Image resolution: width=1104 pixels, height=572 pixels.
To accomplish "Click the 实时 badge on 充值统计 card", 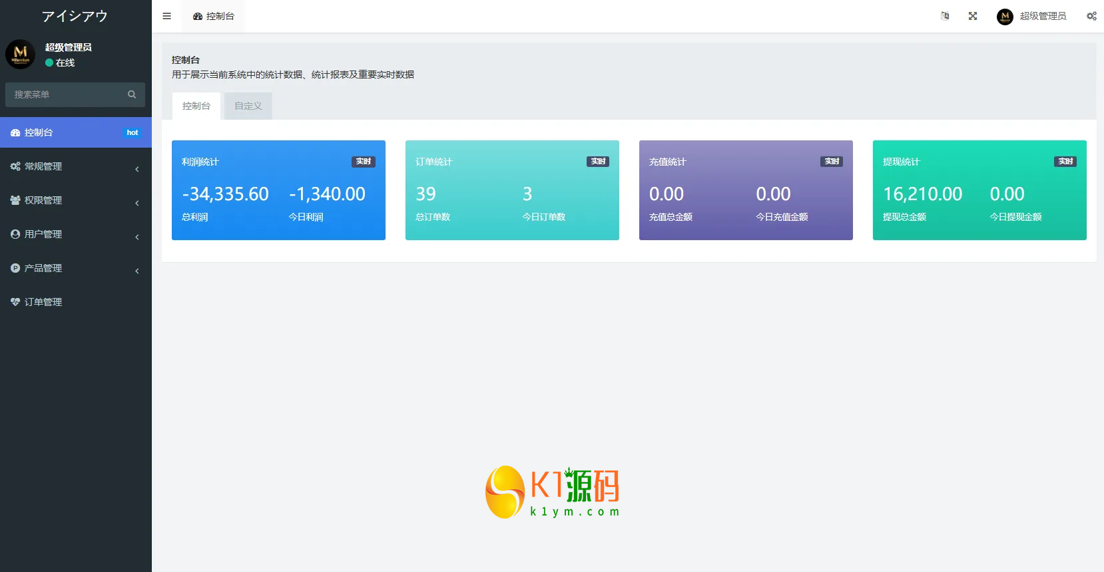I will click(x=832, y=162).
